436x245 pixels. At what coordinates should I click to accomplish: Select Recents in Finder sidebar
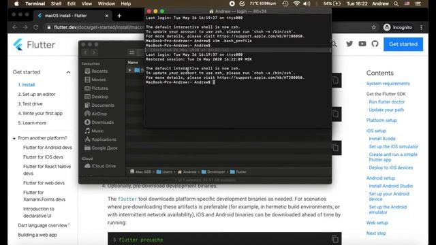[96, 71]
